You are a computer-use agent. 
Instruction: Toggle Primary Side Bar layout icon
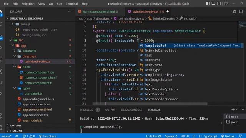(x=208, y=3)
